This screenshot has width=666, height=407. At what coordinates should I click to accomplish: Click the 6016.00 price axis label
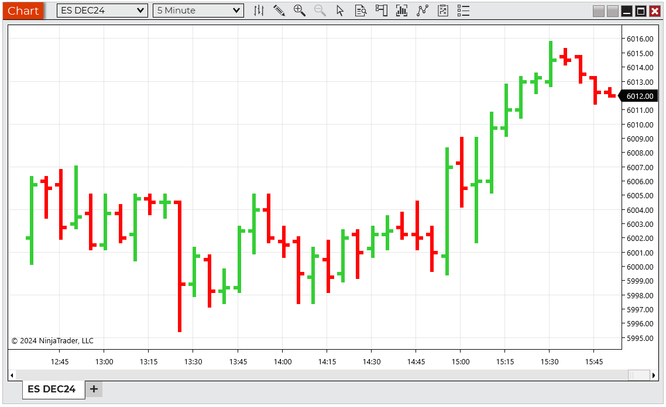coord(640,39)
